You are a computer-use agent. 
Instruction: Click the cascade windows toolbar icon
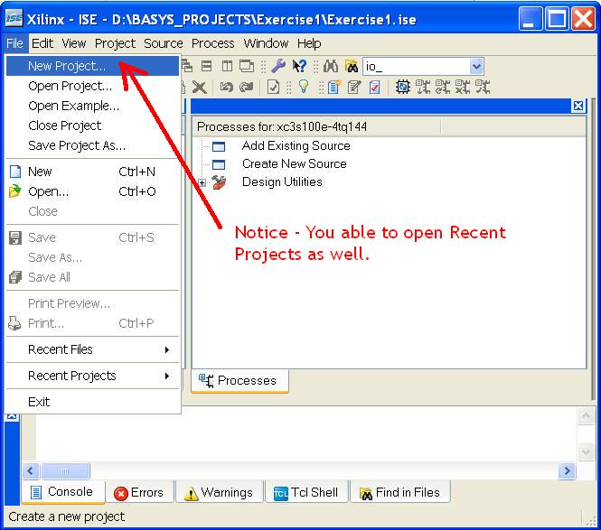(x=187, y=66)
